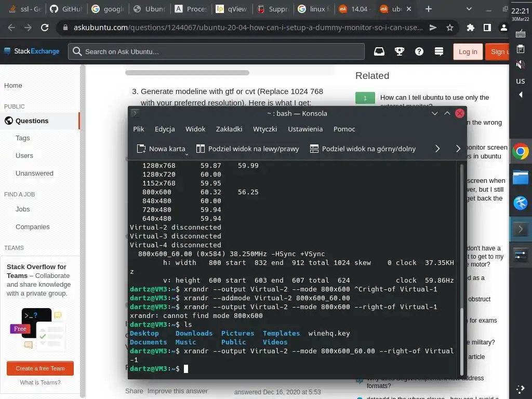The width and height of the screenshot is (532, 399).
Task: Go to Home in left sidebar
Action: point(13,86)
